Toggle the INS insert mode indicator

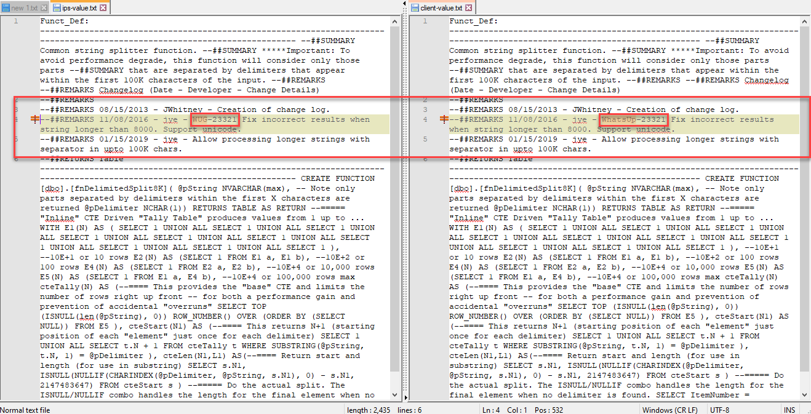point(789,410)
